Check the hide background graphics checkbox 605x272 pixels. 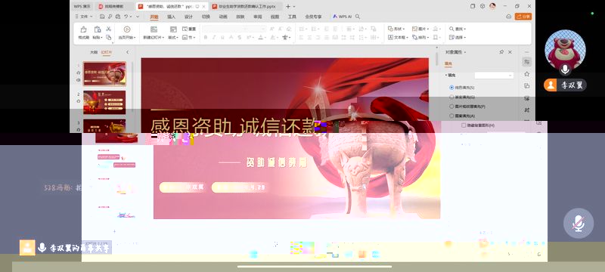[x=464, y=125]
